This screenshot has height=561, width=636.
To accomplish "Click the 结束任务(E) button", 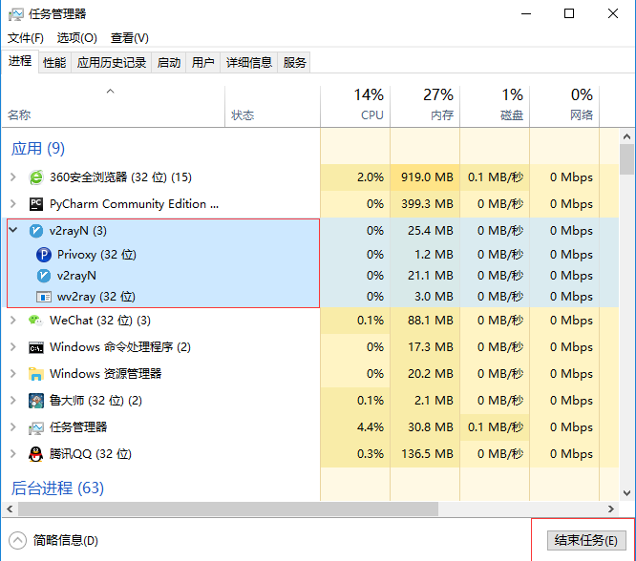I will [x=586, y=541].
